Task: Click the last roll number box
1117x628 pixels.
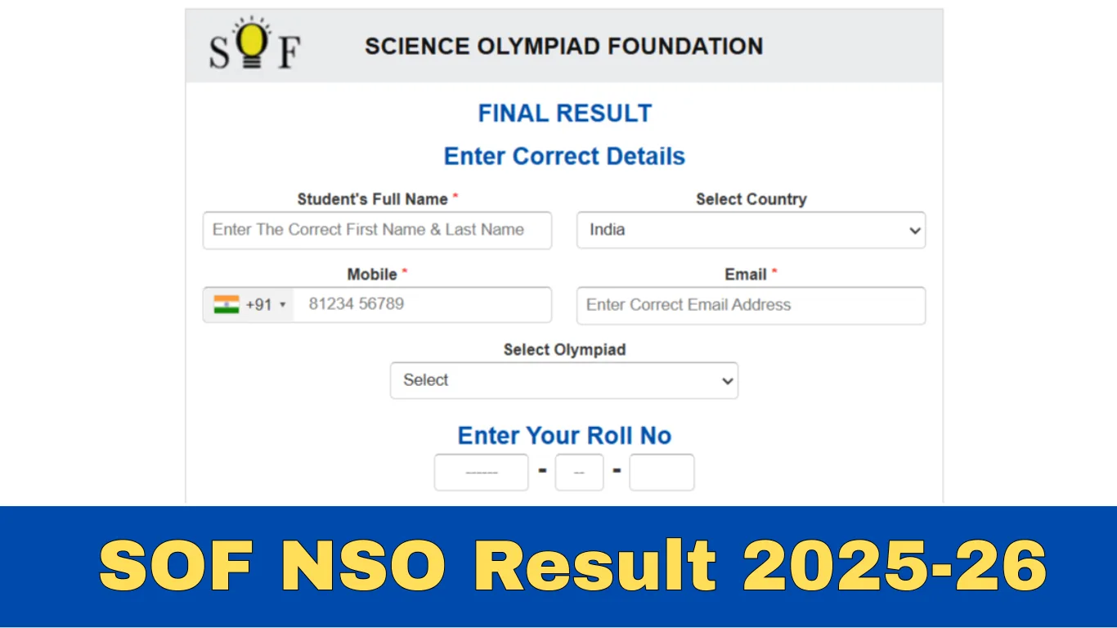Action: click(x=662, y=472)
